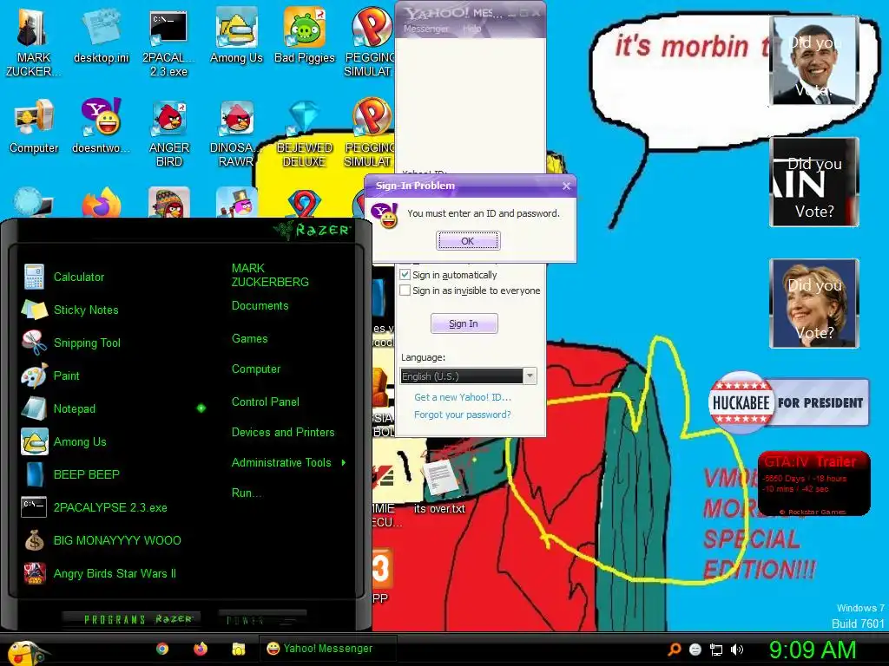
Task: Open Computer in the start menu right column
Action: coord(256,369)
